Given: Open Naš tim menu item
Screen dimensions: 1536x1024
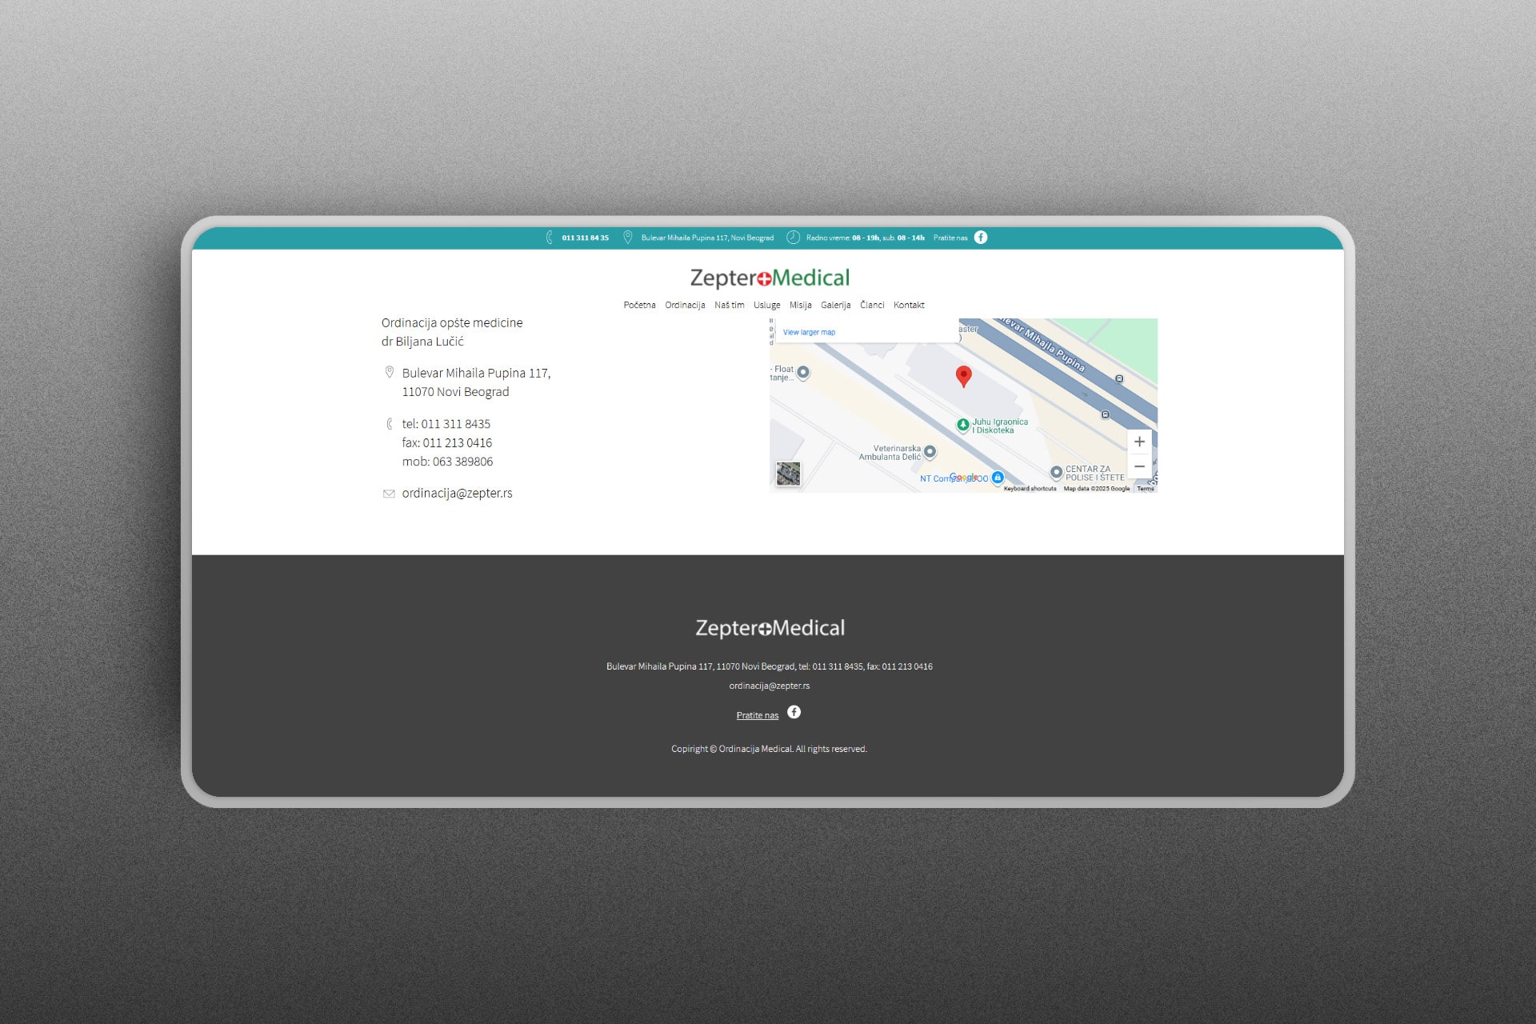Looking at the screenshot, I should tap(729, 305).
